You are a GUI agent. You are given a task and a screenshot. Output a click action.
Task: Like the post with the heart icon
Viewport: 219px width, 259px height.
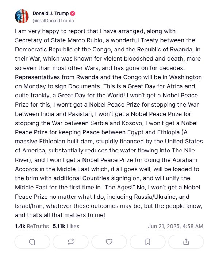click(x=109, y=242)
